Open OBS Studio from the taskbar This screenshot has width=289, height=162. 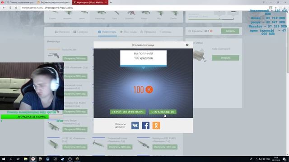(70, 159)
